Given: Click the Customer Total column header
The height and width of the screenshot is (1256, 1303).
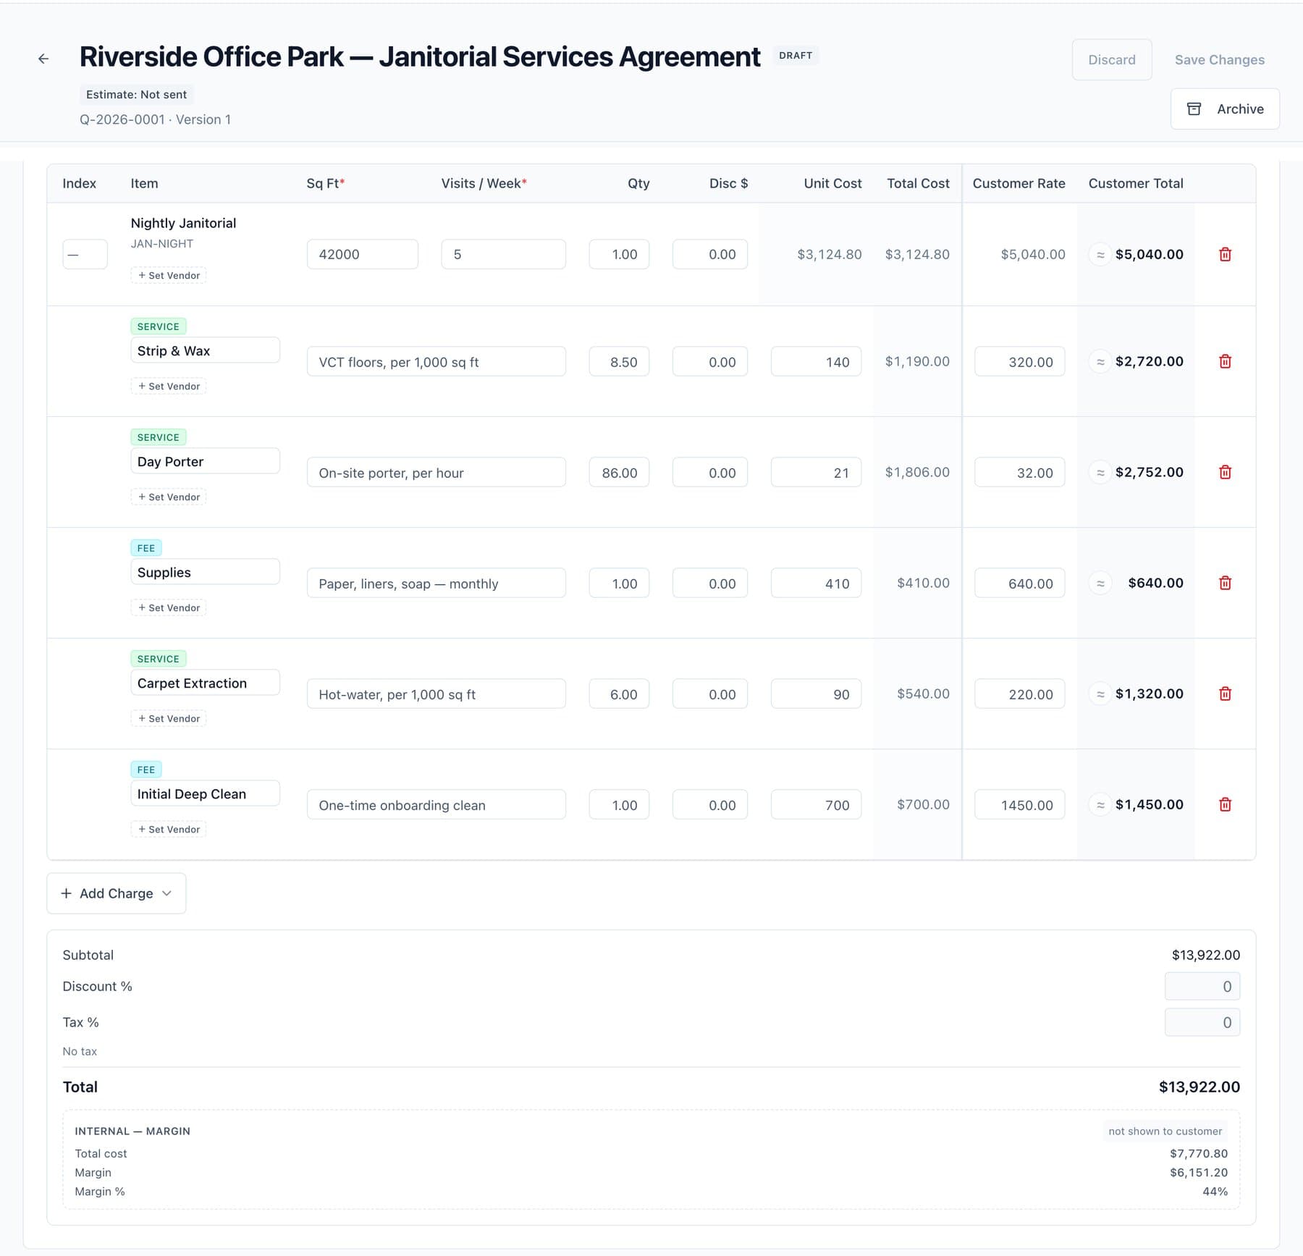Looking at the screenshot, I should pyautogui.click(x=1136, y=183).
